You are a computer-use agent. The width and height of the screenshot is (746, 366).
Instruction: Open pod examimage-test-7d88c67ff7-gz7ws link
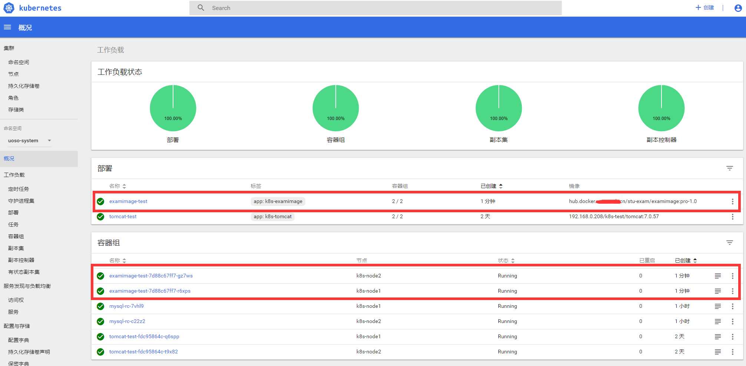coord(151,276)
